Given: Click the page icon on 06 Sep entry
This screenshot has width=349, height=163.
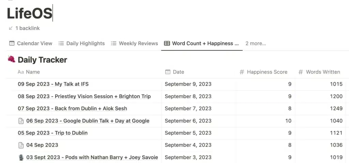Looking at the screenshot, I should pyautogui.click(x=21, y=121).
